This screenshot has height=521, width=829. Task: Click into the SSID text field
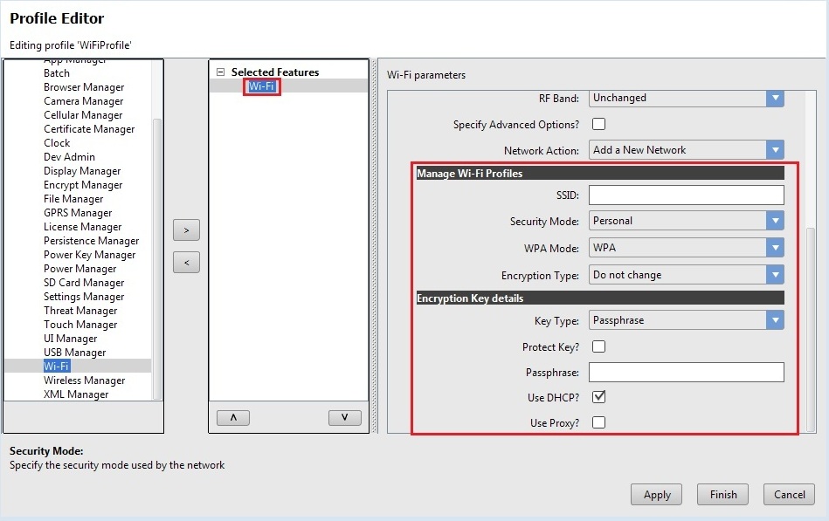click(x=686, y=195)
